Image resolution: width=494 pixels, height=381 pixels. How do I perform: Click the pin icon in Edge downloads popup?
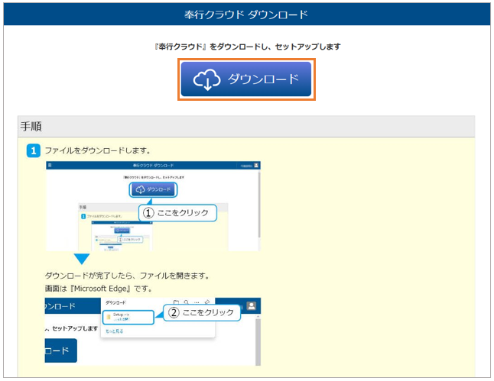click(207, 302)
